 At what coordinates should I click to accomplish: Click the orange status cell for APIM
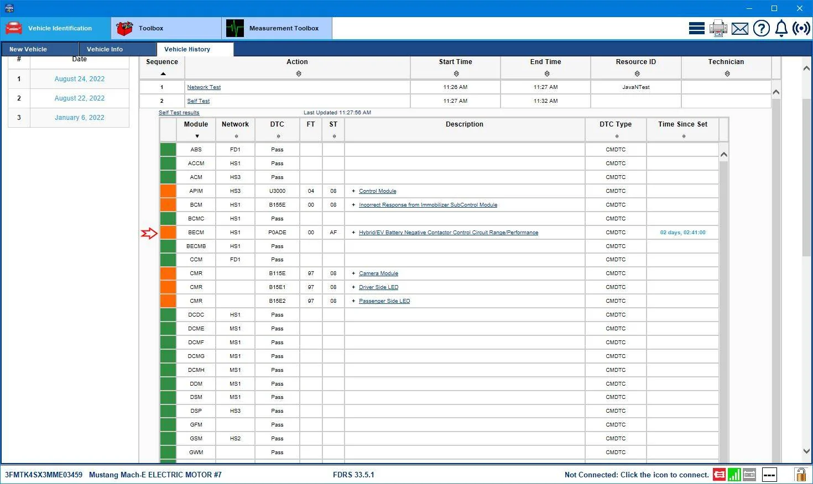tap(168, 191)
